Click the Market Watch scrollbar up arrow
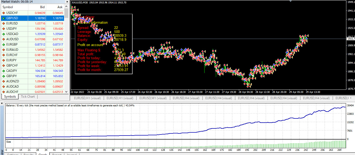 pos(66,6)
